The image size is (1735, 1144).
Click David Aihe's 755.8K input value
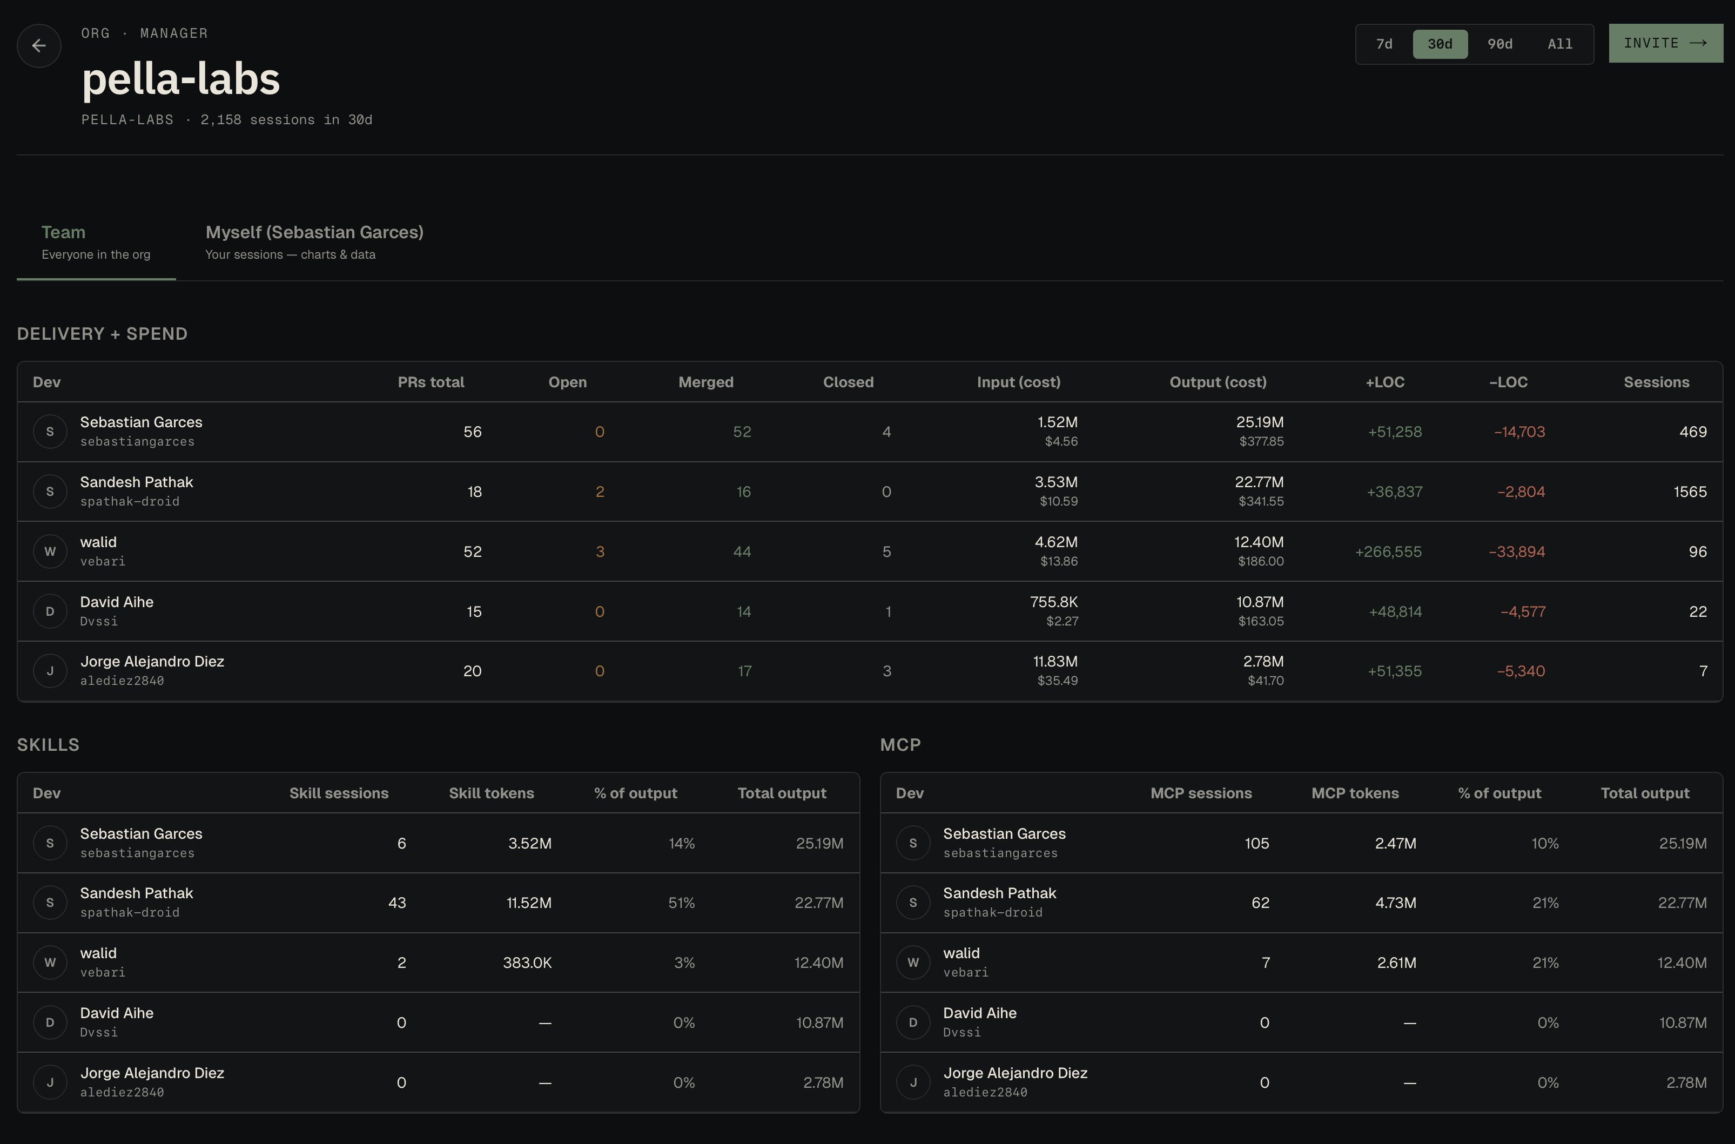click(1053, 602)
